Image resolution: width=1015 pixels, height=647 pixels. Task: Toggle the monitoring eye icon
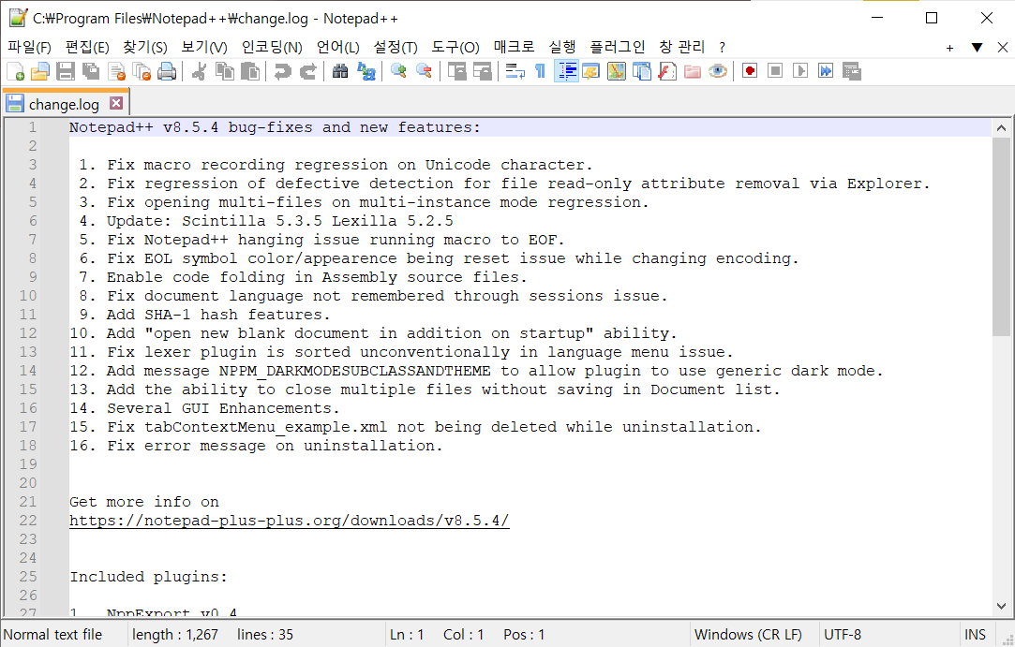717,71
